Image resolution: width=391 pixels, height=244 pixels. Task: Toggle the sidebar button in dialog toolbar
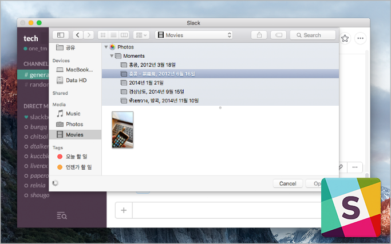61,35
